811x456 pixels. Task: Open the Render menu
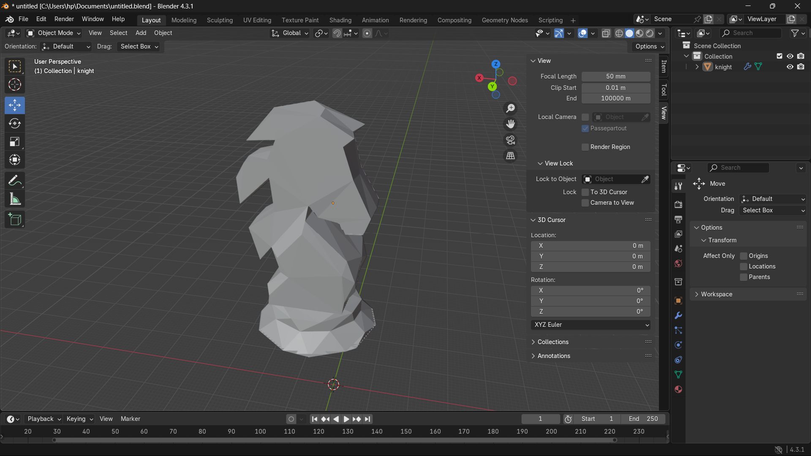coord(64,19)
